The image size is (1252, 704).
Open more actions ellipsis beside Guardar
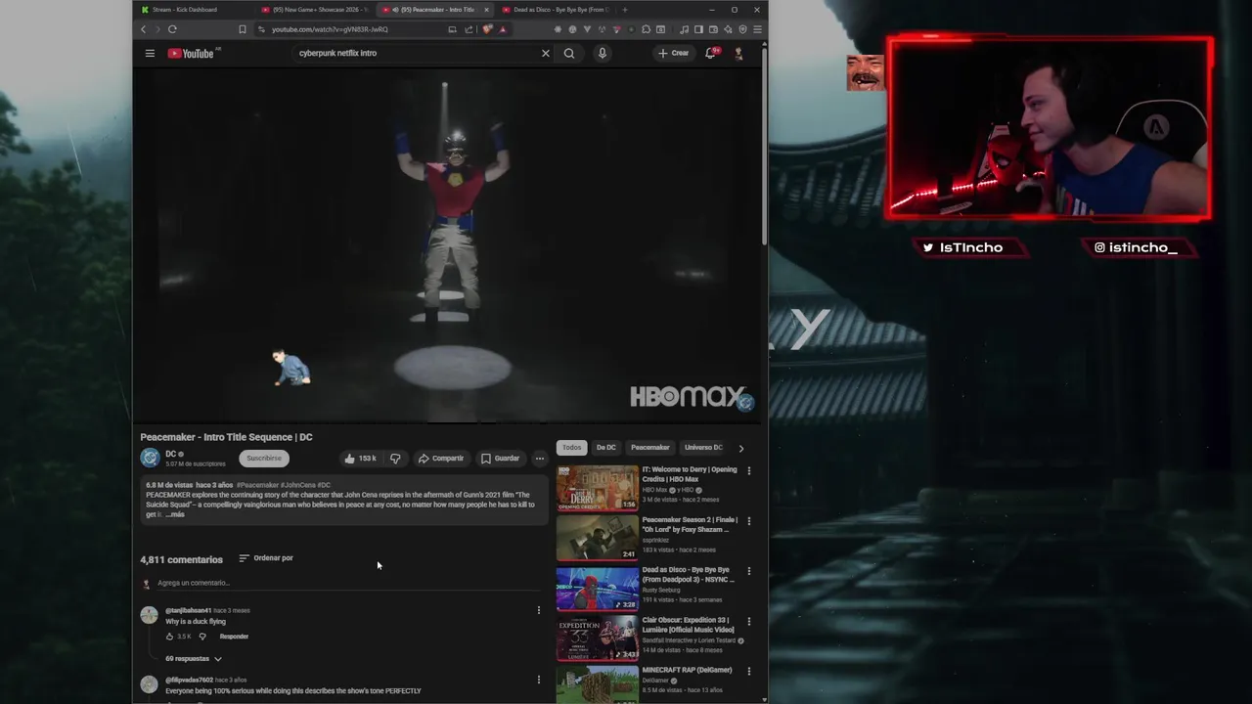[x=539, y=458]
